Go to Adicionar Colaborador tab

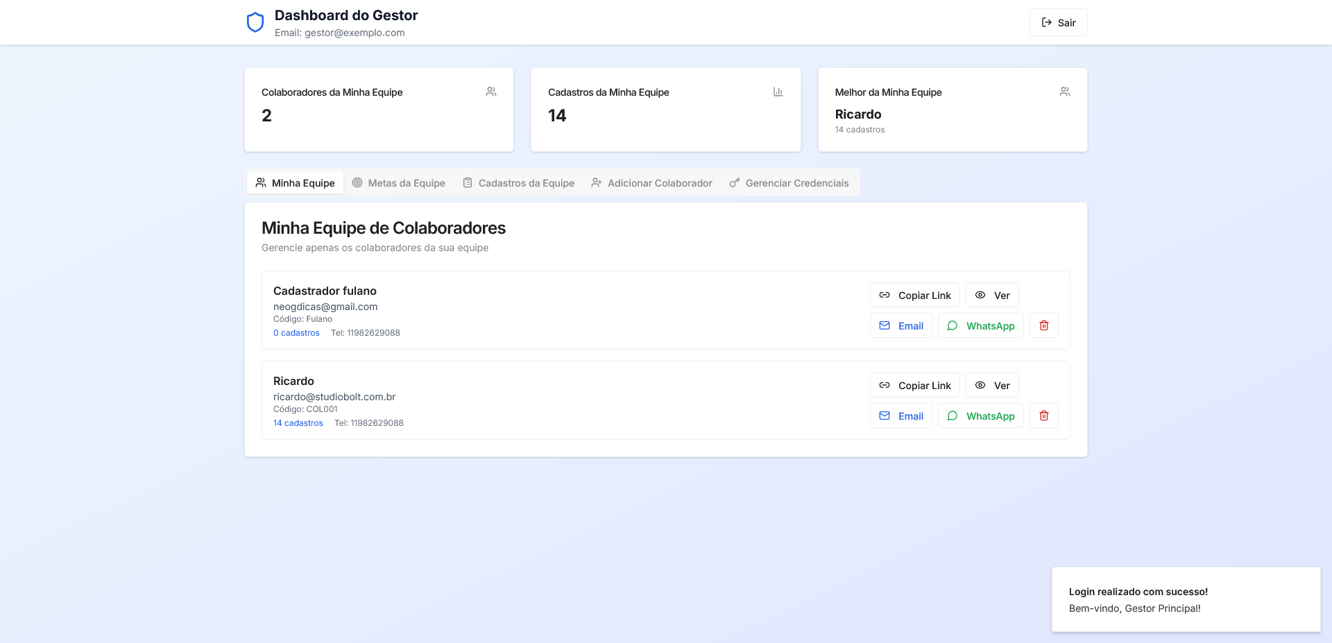[x=651, y=183]
